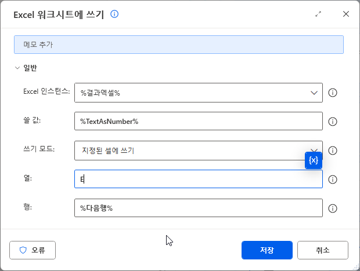Collapse the 일반 section
This screenshot has width=360, height=271.
17,68
